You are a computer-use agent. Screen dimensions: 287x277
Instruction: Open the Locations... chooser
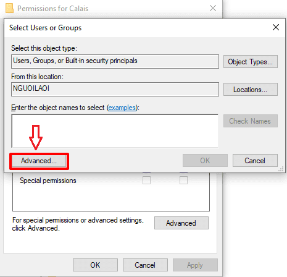pyautogui.click(x=251, y=90)
